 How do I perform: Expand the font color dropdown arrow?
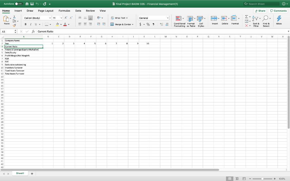(x=69, y=24)
